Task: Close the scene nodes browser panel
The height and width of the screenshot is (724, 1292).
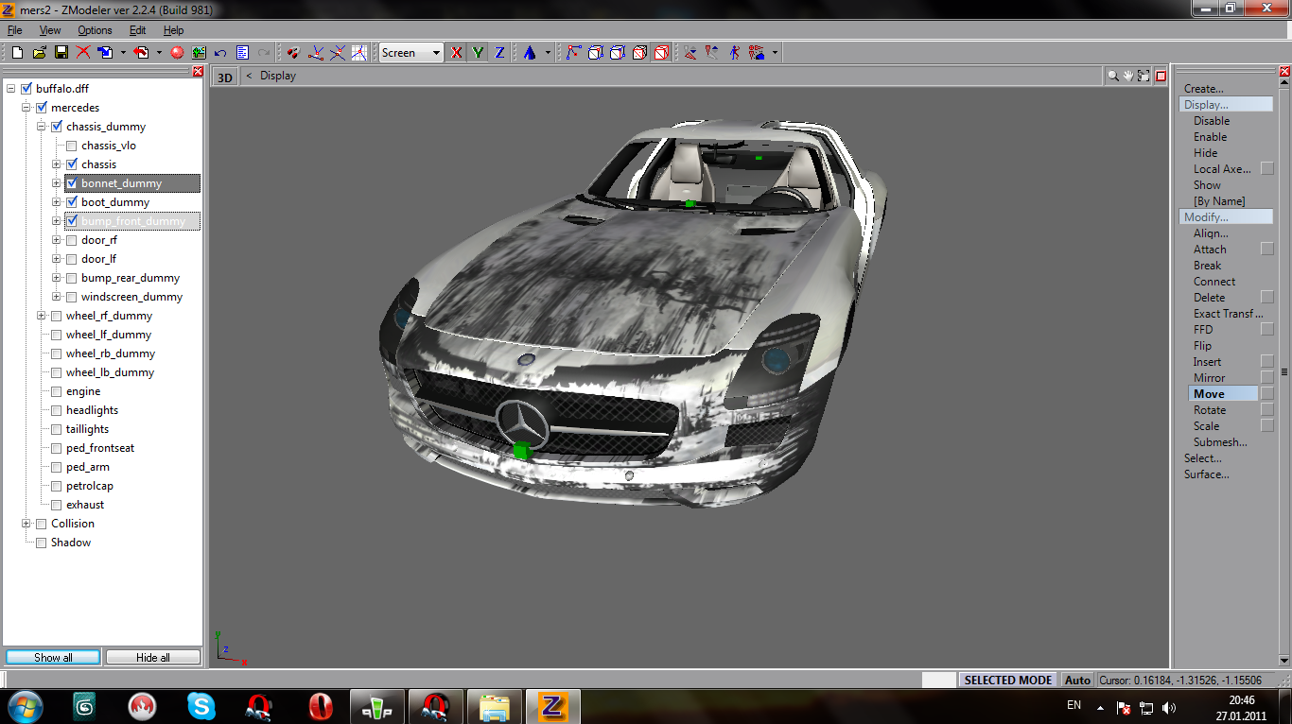Action: pos(198,71)
